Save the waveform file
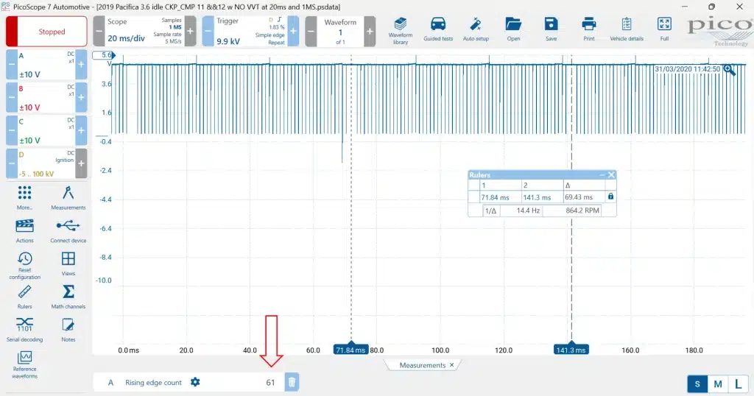754x396 pixels. [x=551, y=29]
